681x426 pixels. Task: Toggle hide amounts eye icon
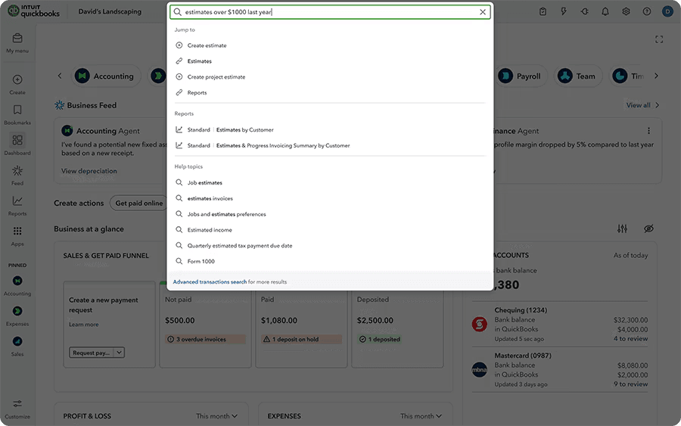click(648, 229)
